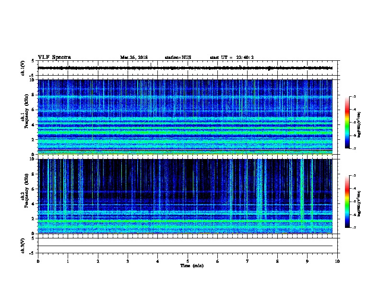Image resolution: width=380 pixels, height=293 pixels.
Task: Click the '-3' tick on lower colorbar
Action: [x=354, y=176]
